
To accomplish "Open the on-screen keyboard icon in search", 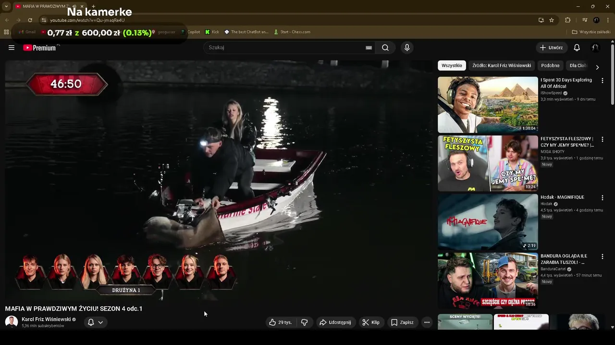I will click(x=369, y=47).
